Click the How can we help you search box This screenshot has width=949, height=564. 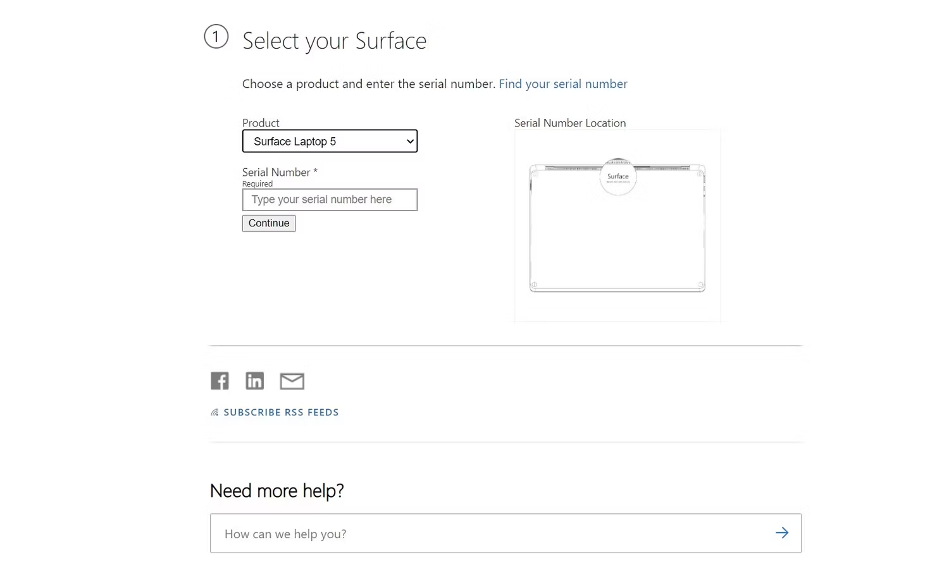(x=443, y=533)
